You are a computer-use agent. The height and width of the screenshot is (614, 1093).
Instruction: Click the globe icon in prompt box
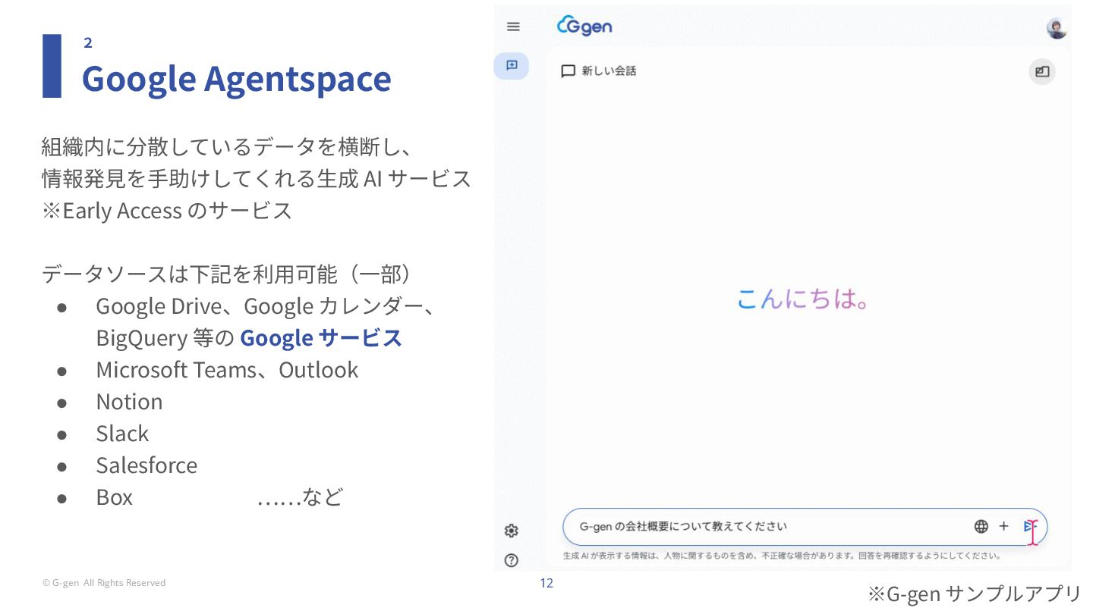click(x=981, y=526)
